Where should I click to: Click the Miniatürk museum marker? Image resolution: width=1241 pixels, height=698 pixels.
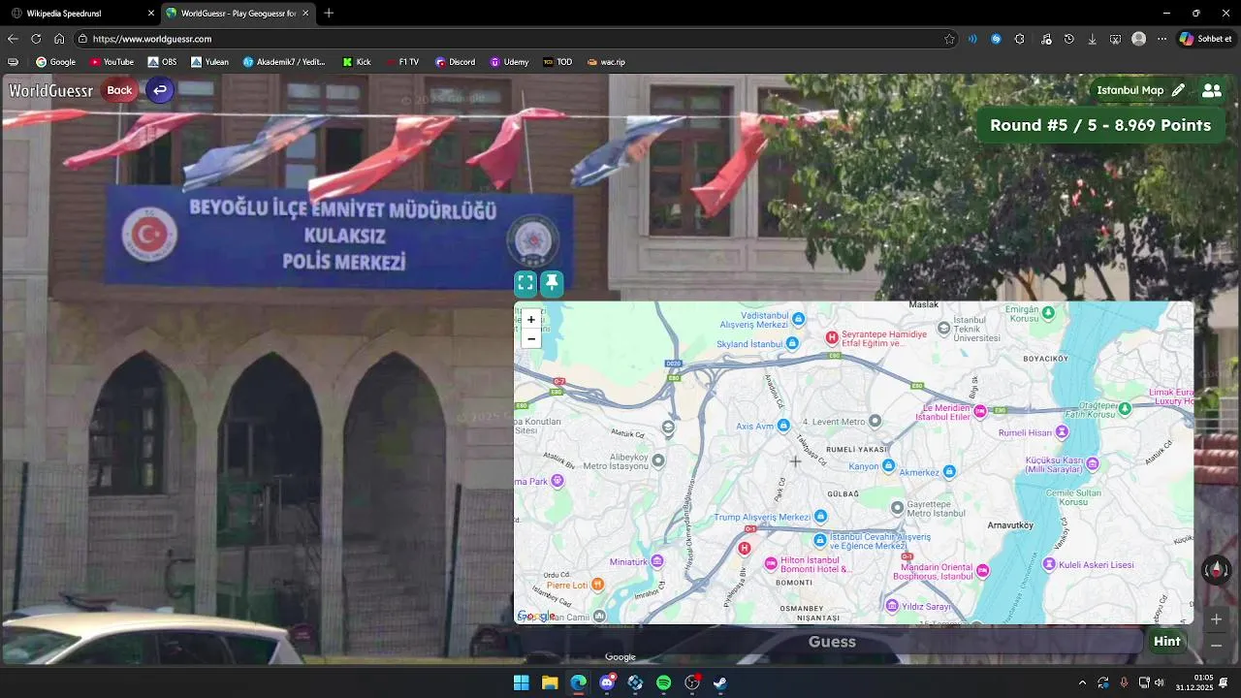[657, 561]
